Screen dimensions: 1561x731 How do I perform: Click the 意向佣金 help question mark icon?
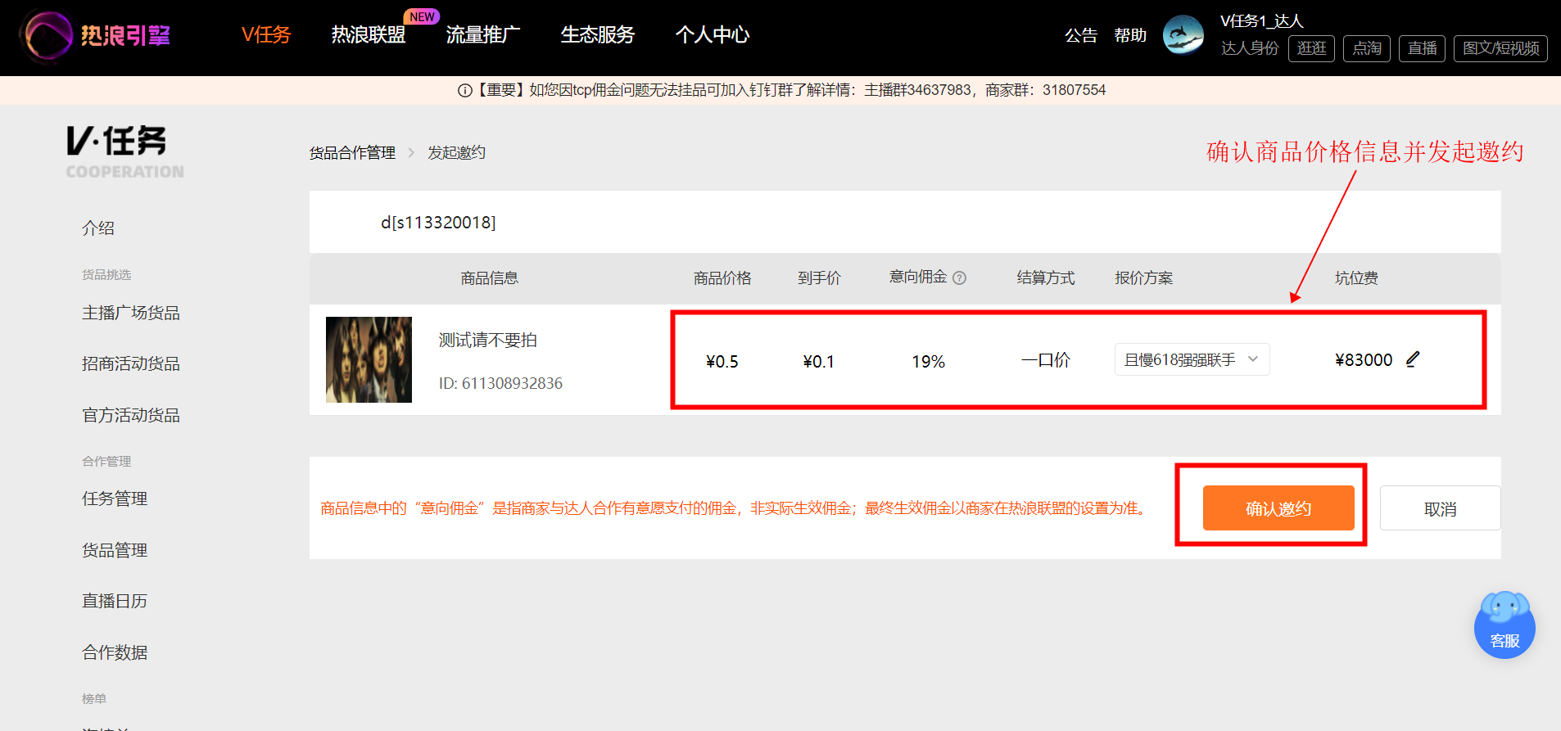pyautogui.click(x=960, y=278)
